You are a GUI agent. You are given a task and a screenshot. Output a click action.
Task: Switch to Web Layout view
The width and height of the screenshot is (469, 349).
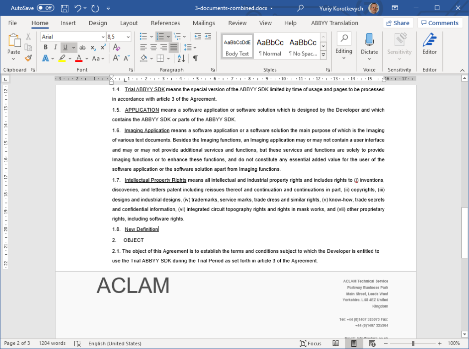point(372,344)
